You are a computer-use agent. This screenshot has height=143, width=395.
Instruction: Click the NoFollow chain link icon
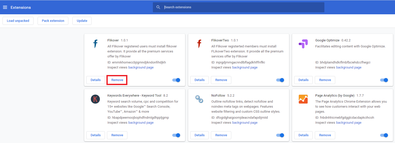point(199,99)
